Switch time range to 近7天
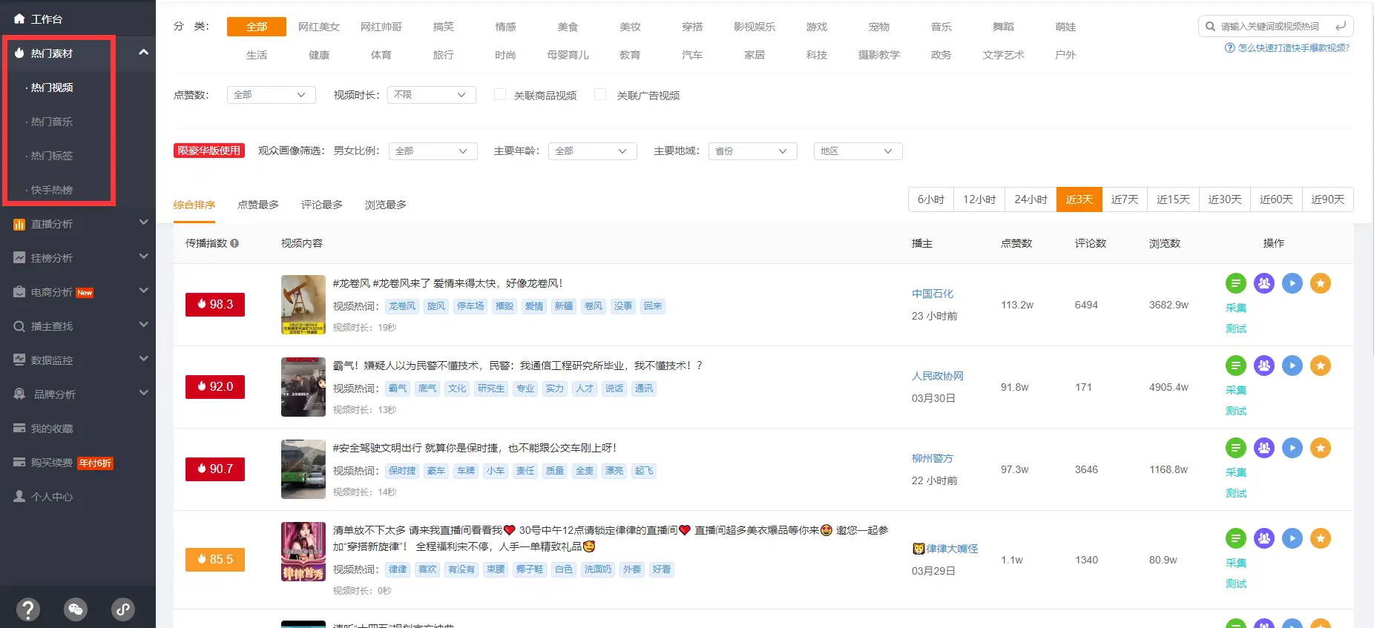This screenshot has height=628, width=1374. [1125, 199]
